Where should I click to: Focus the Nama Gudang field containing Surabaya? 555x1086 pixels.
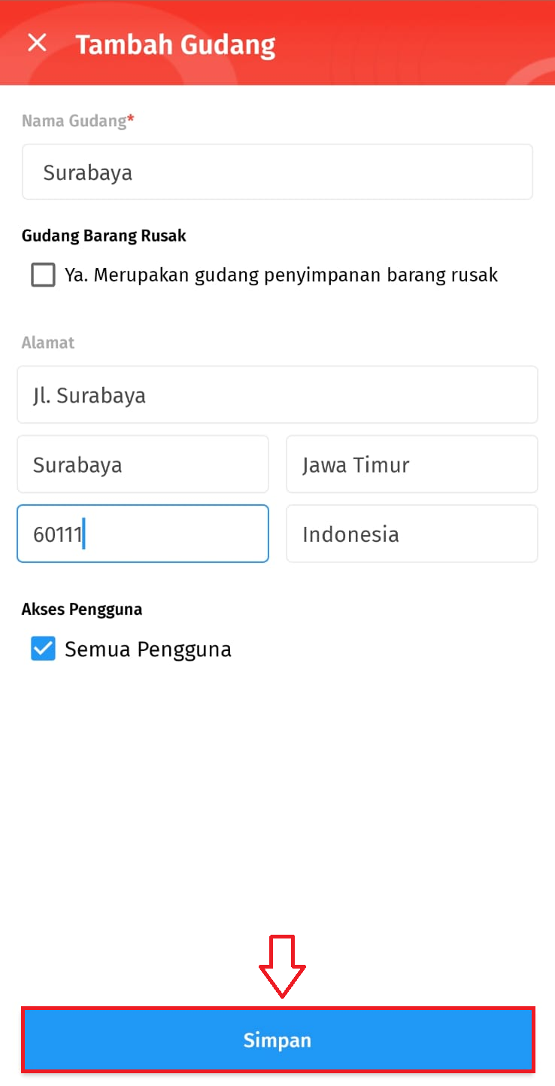[277, 172]
